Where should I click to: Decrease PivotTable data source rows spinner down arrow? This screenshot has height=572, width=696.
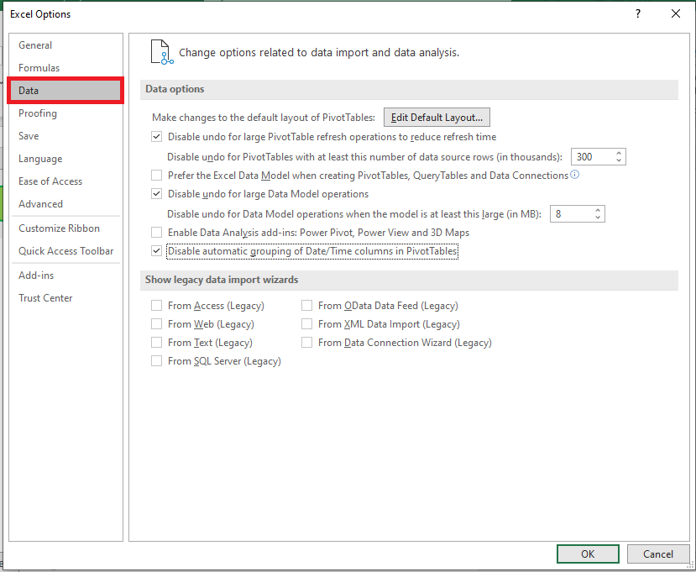619,160
